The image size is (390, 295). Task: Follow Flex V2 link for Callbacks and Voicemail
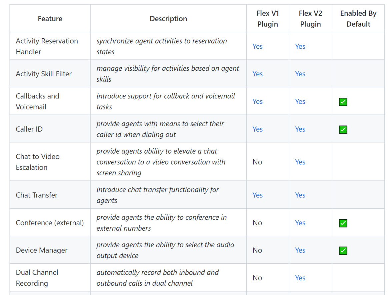coord(300,101)
